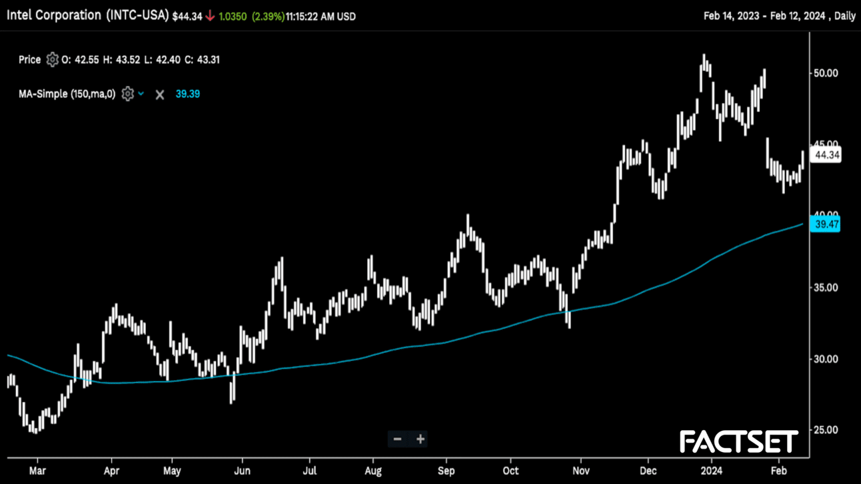
Task: Click OHLC values readout in legend
Action: (x=141, y=60)
